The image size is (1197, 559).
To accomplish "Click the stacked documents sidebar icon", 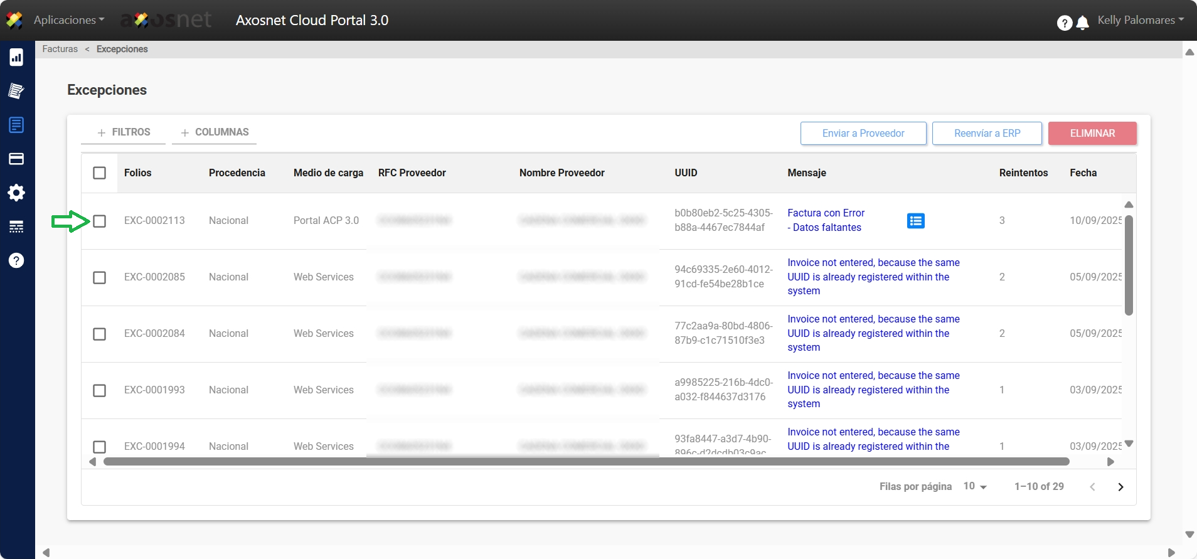I will [16, 91].
